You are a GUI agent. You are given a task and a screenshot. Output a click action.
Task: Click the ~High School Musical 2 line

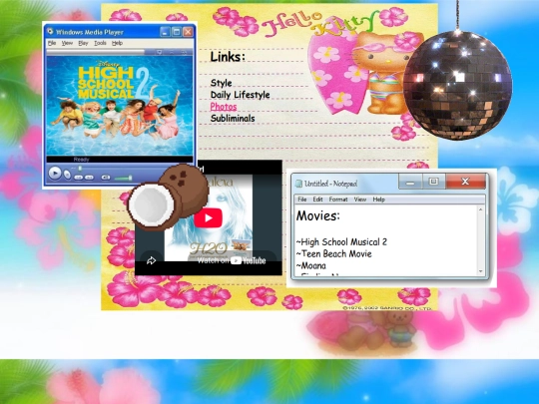coord(341,241)
